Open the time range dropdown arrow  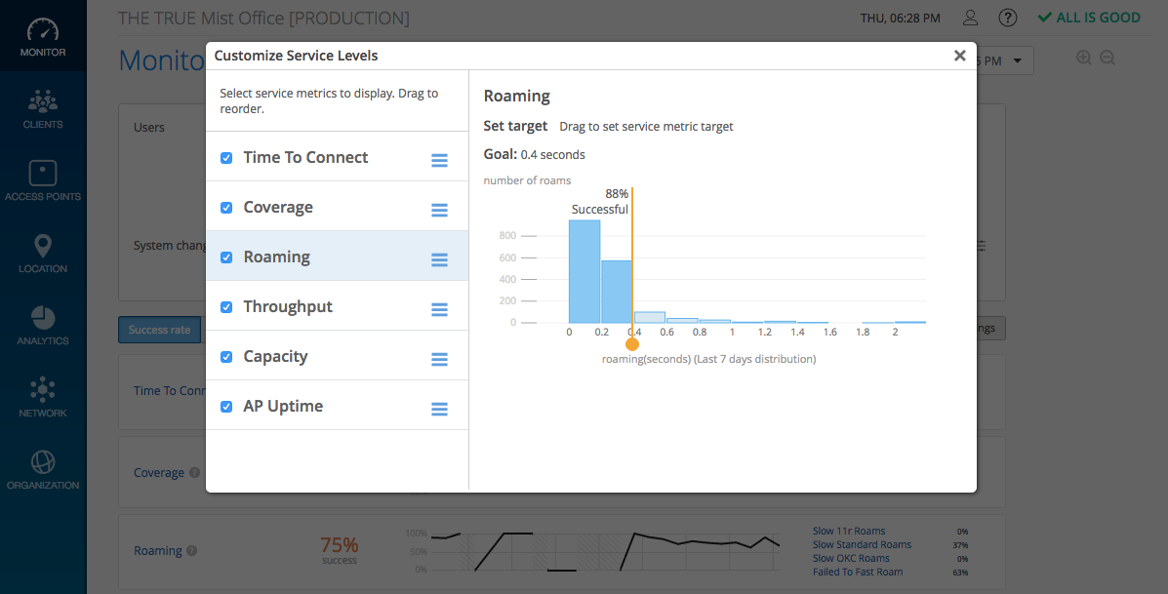(1018, 61)
